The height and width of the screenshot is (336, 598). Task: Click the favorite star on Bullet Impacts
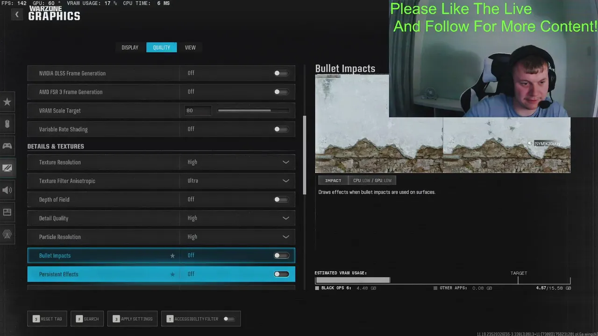click(x=172, y=256)
